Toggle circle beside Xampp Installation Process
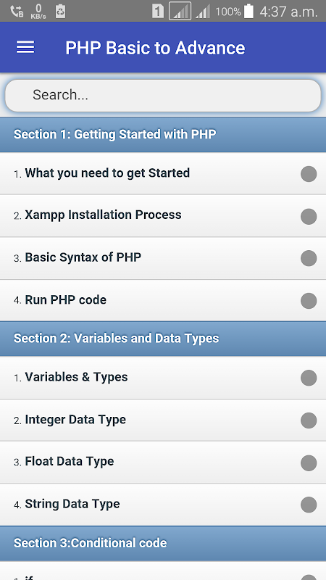This screenshot has height=580, width=326. pos(309,216)
